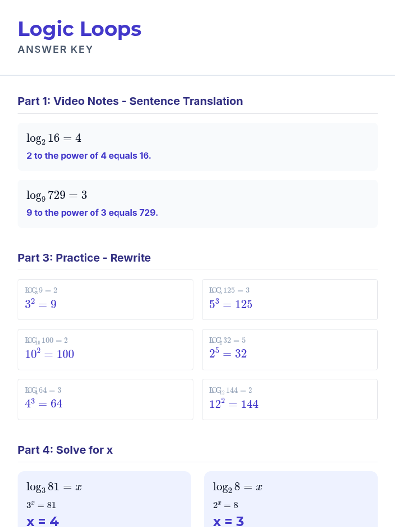
Task: Click the log base 2 of 16 equation
Action: point(54,138)
